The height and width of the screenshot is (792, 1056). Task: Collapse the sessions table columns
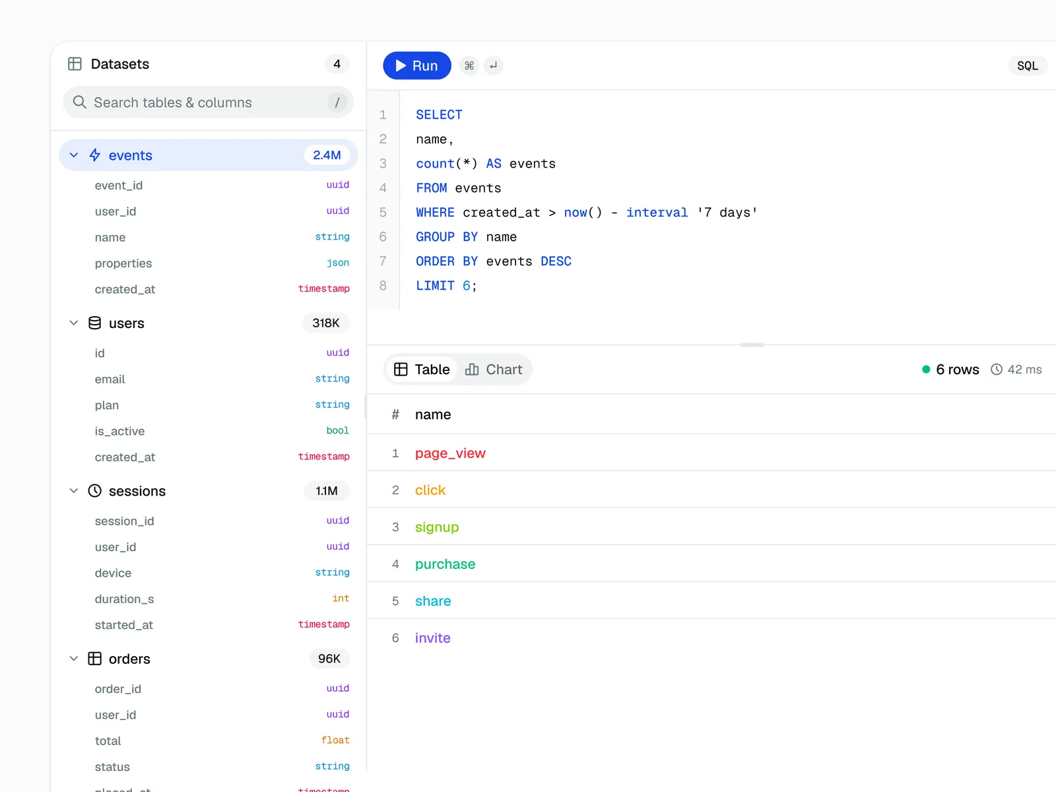74,490
